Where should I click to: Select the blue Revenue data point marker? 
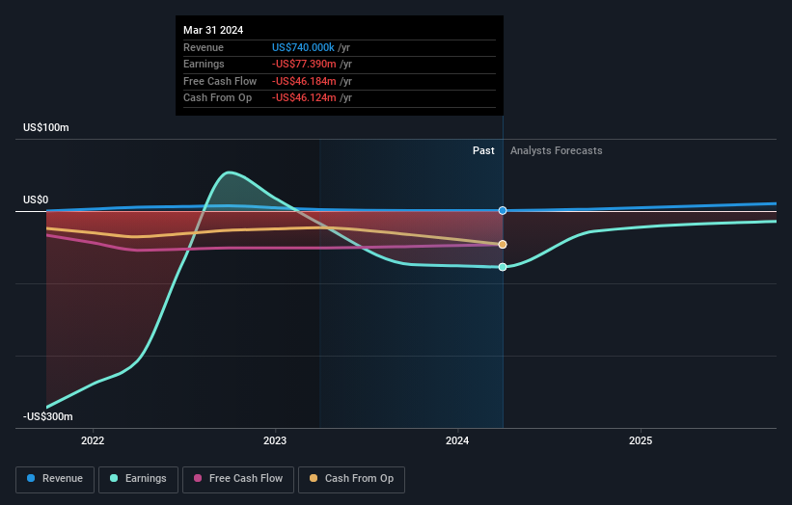coord(503,210)
